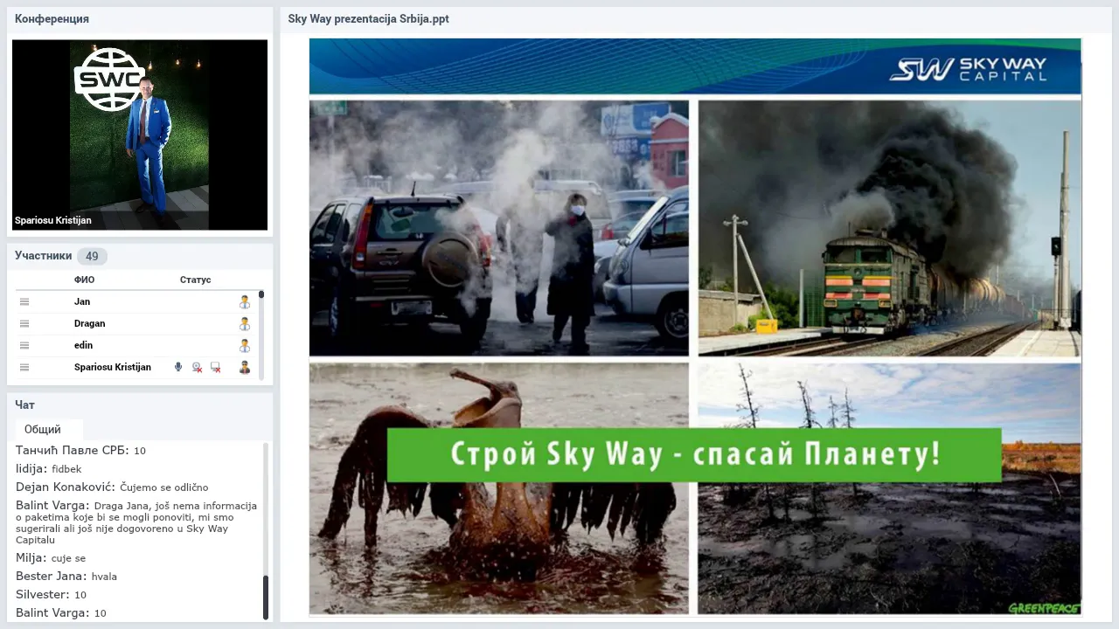Click the 'Spariosu Kristijan' video caption
Image resolution: width=1119 pixels, height=629 pixels.
click(x=53, y=220)
